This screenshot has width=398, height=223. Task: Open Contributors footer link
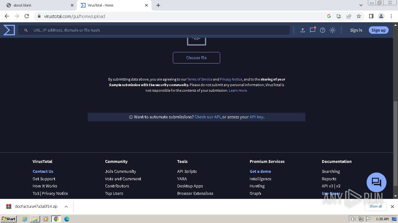pyautogui.click(x=117, y=186)
